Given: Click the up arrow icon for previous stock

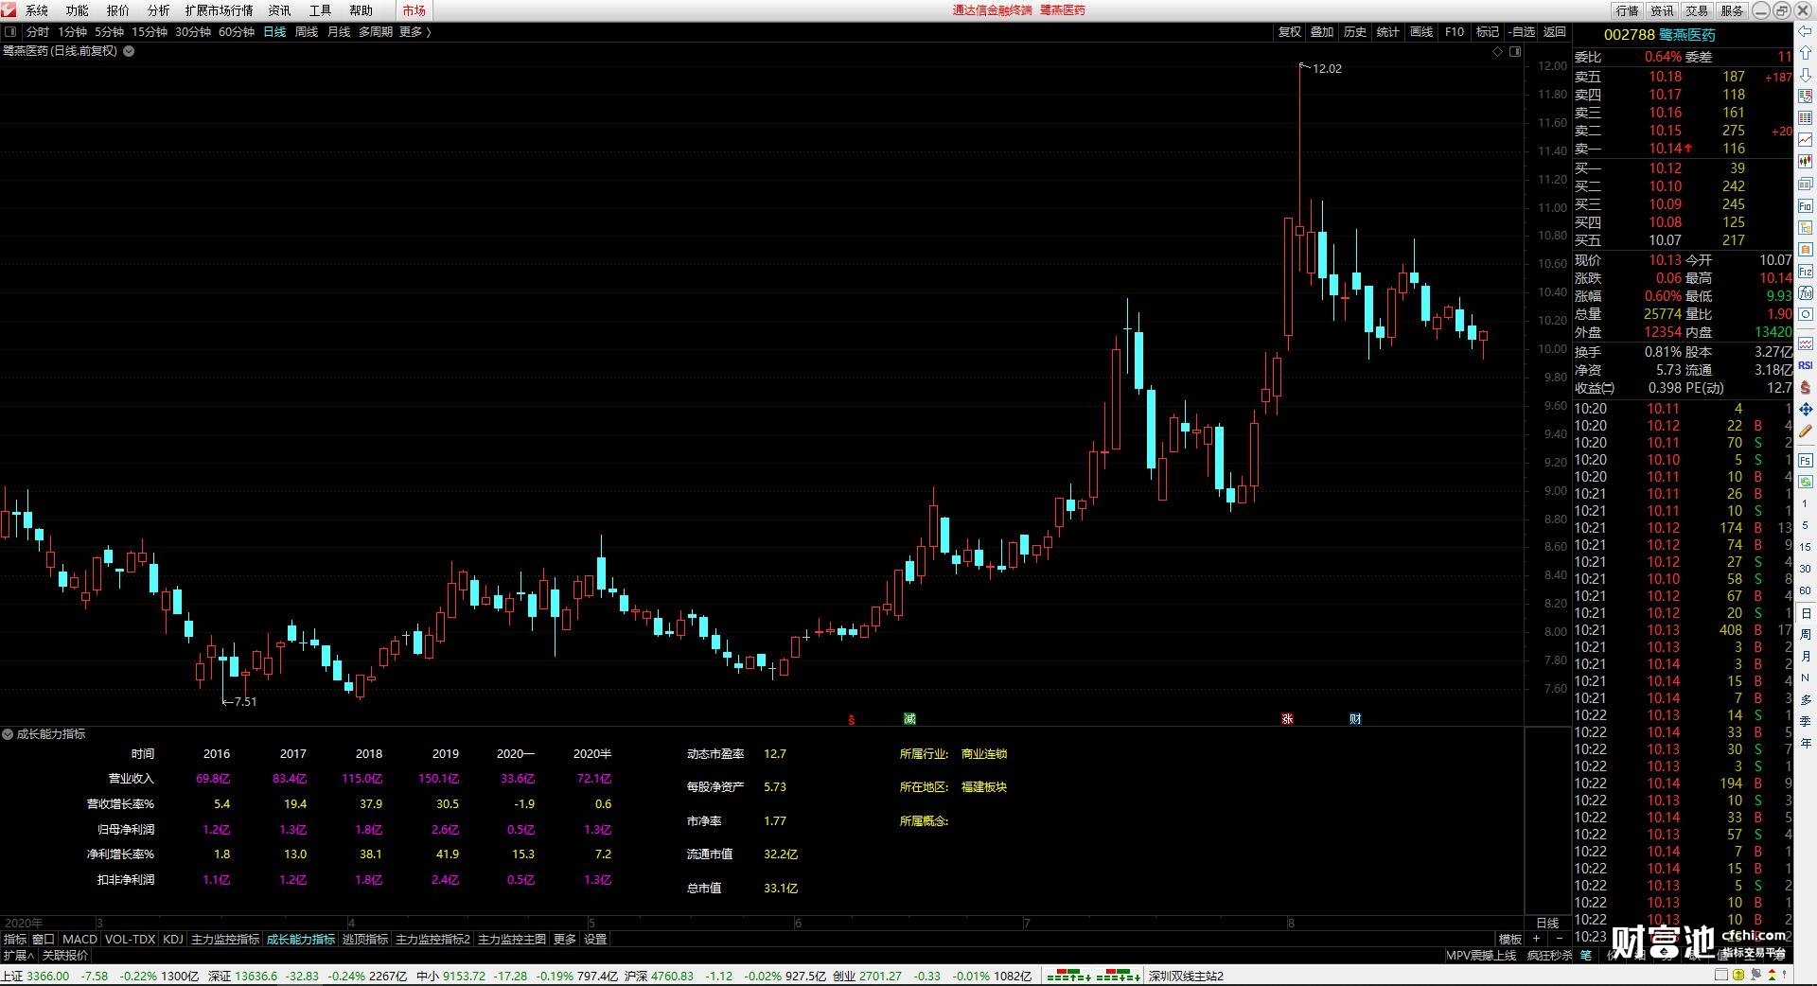Looking at the screenshot, I should click(1805, 54).
